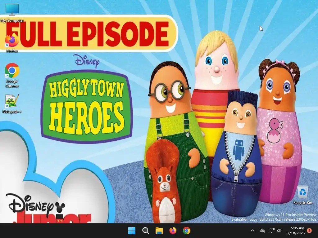This screenshot has height=238, width=318.
Task: Open the OneDrive tray icon
Action: 262,231
